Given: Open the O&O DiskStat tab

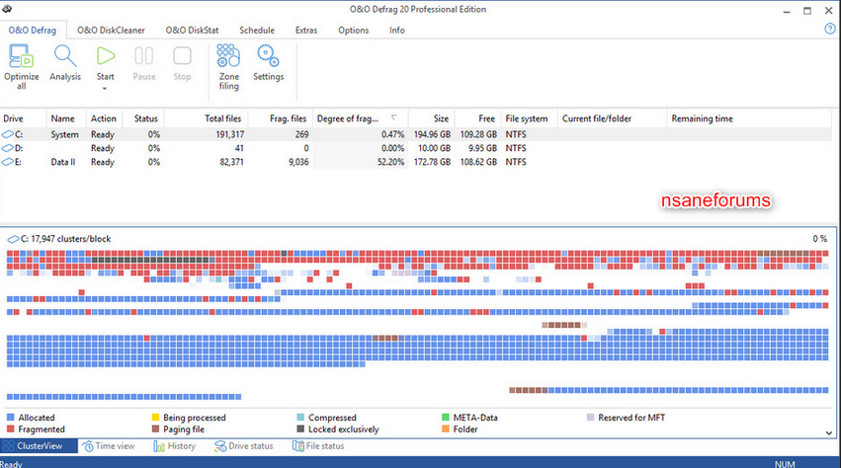Looking at the screenshot, I should tap(192, 30).
